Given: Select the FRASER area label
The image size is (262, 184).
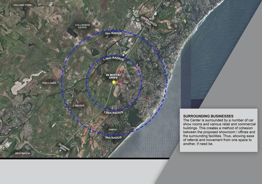Looking at the screenshot, I should [79, 106].
